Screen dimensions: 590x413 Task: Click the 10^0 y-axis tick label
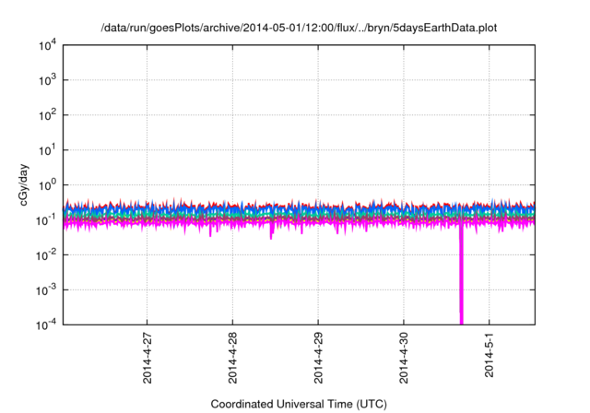47,185
